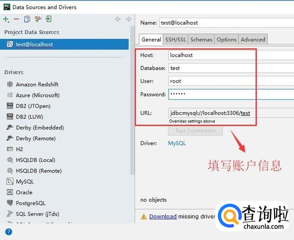
Task: Select PostgreSQL driver name
Action: [31, 203]
